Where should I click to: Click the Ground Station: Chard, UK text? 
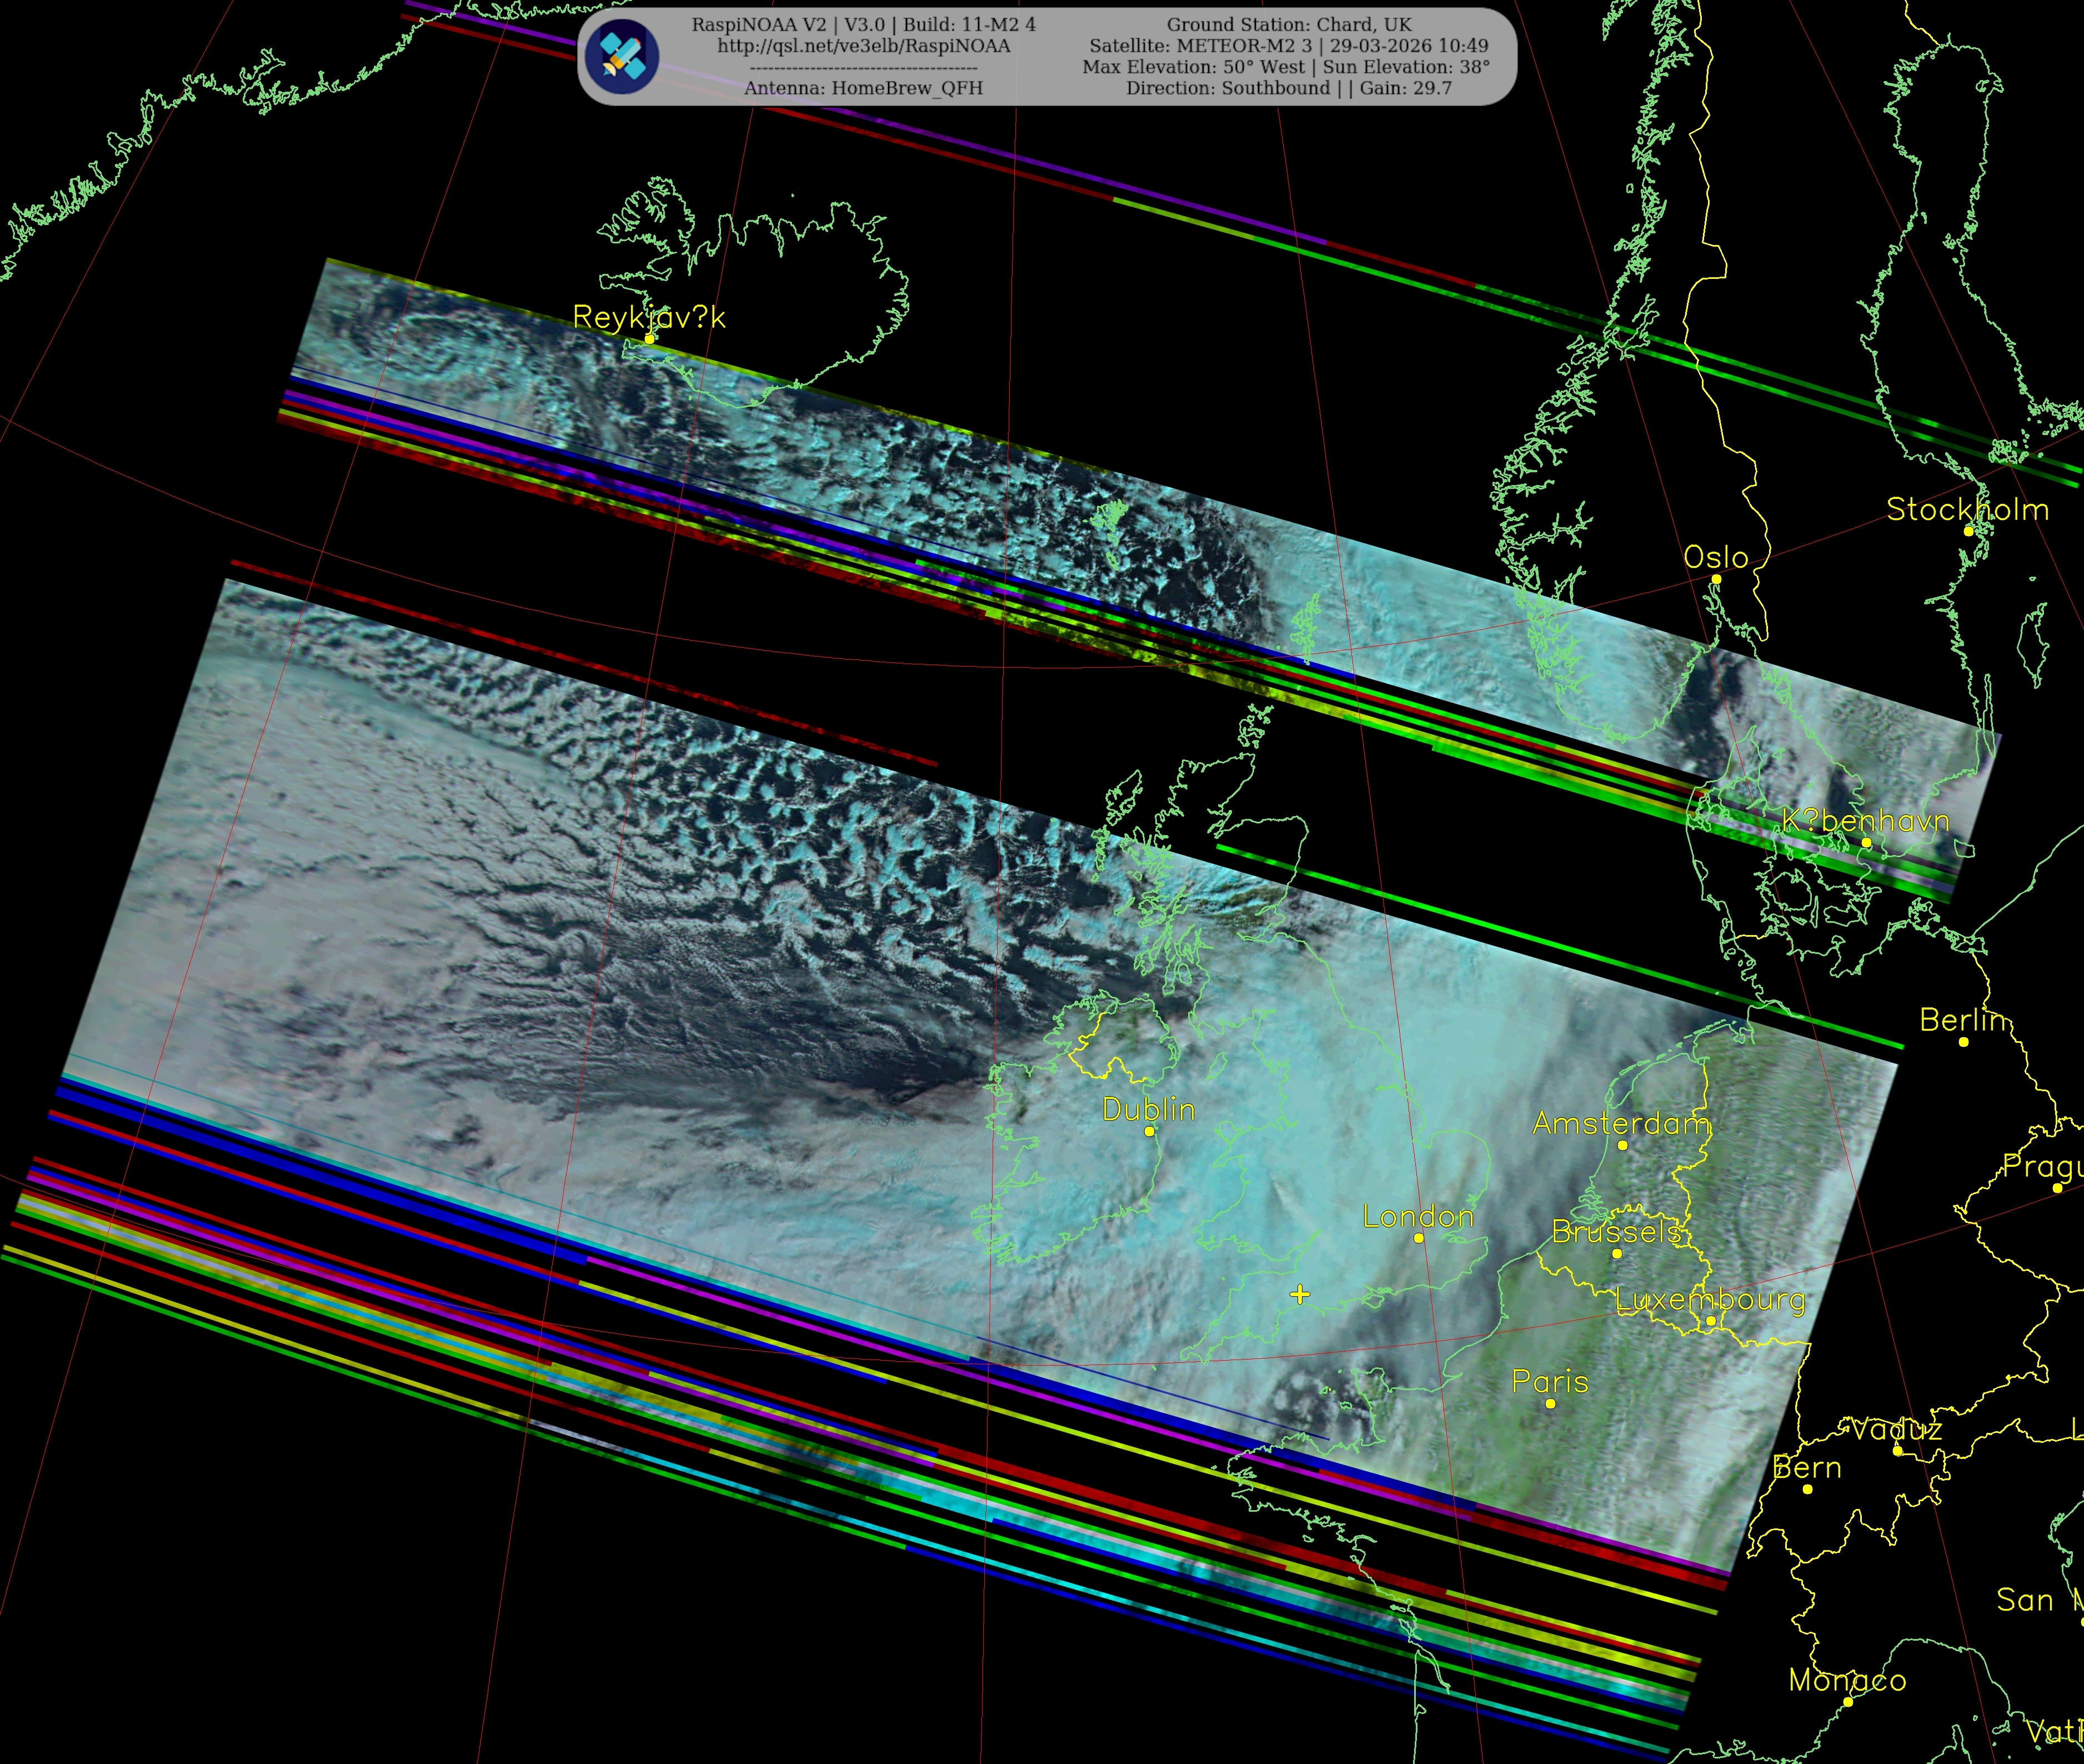pos(1289,25)
